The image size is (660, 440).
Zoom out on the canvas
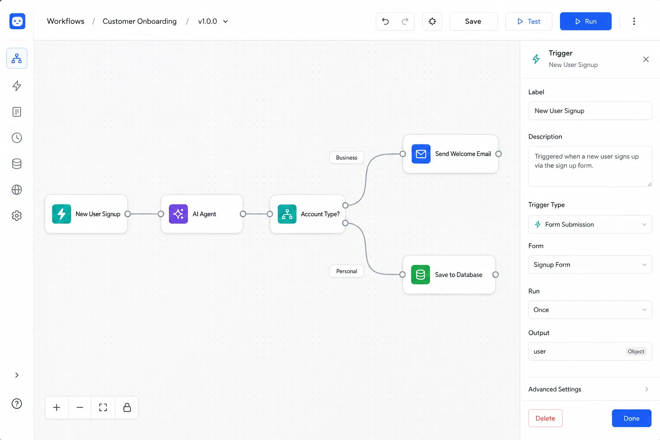click(80, 407)
